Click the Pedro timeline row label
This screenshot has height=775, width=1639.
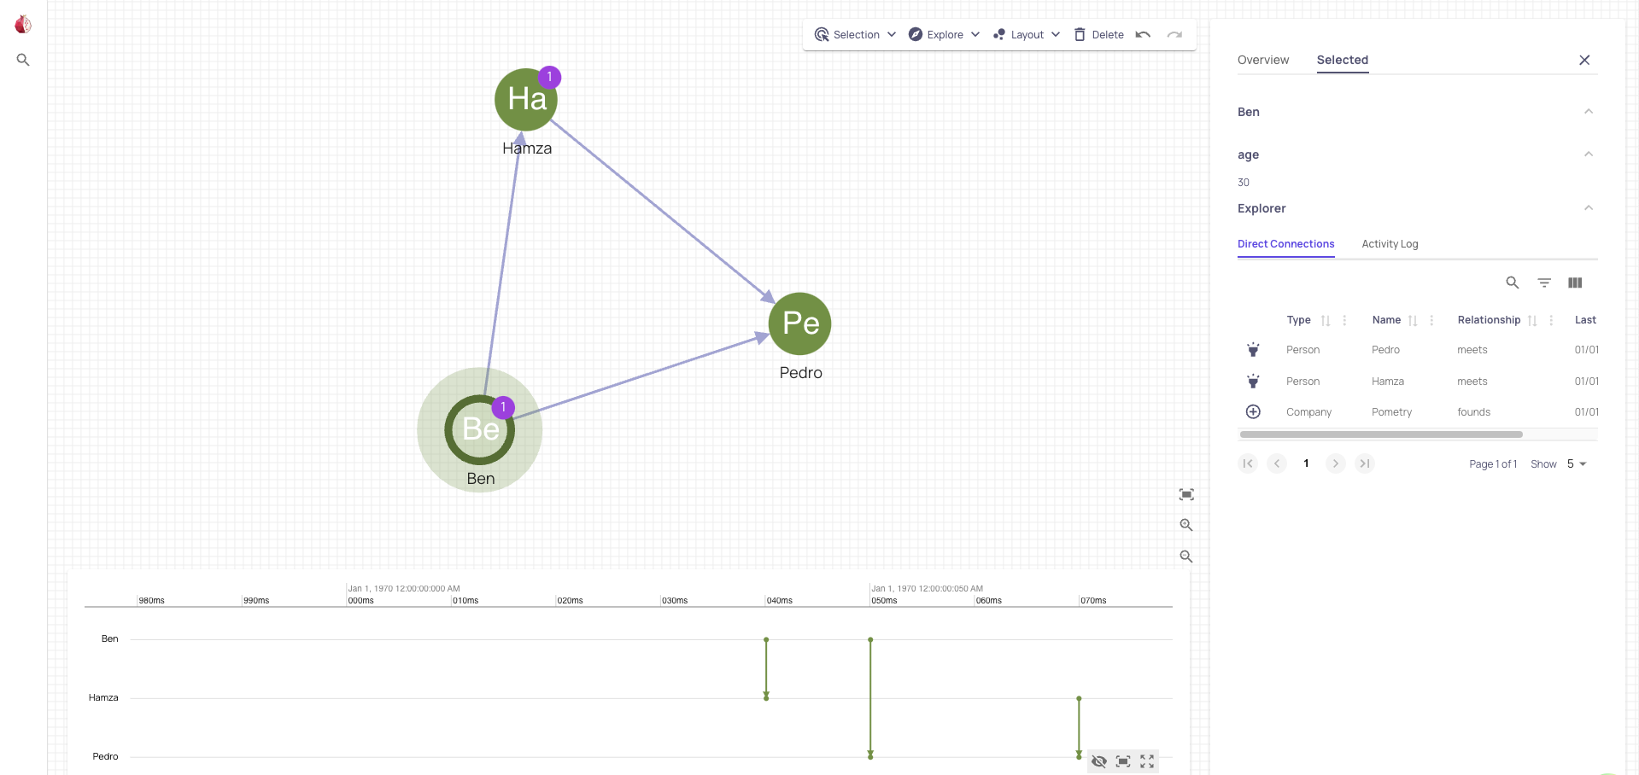coord(105,757)
